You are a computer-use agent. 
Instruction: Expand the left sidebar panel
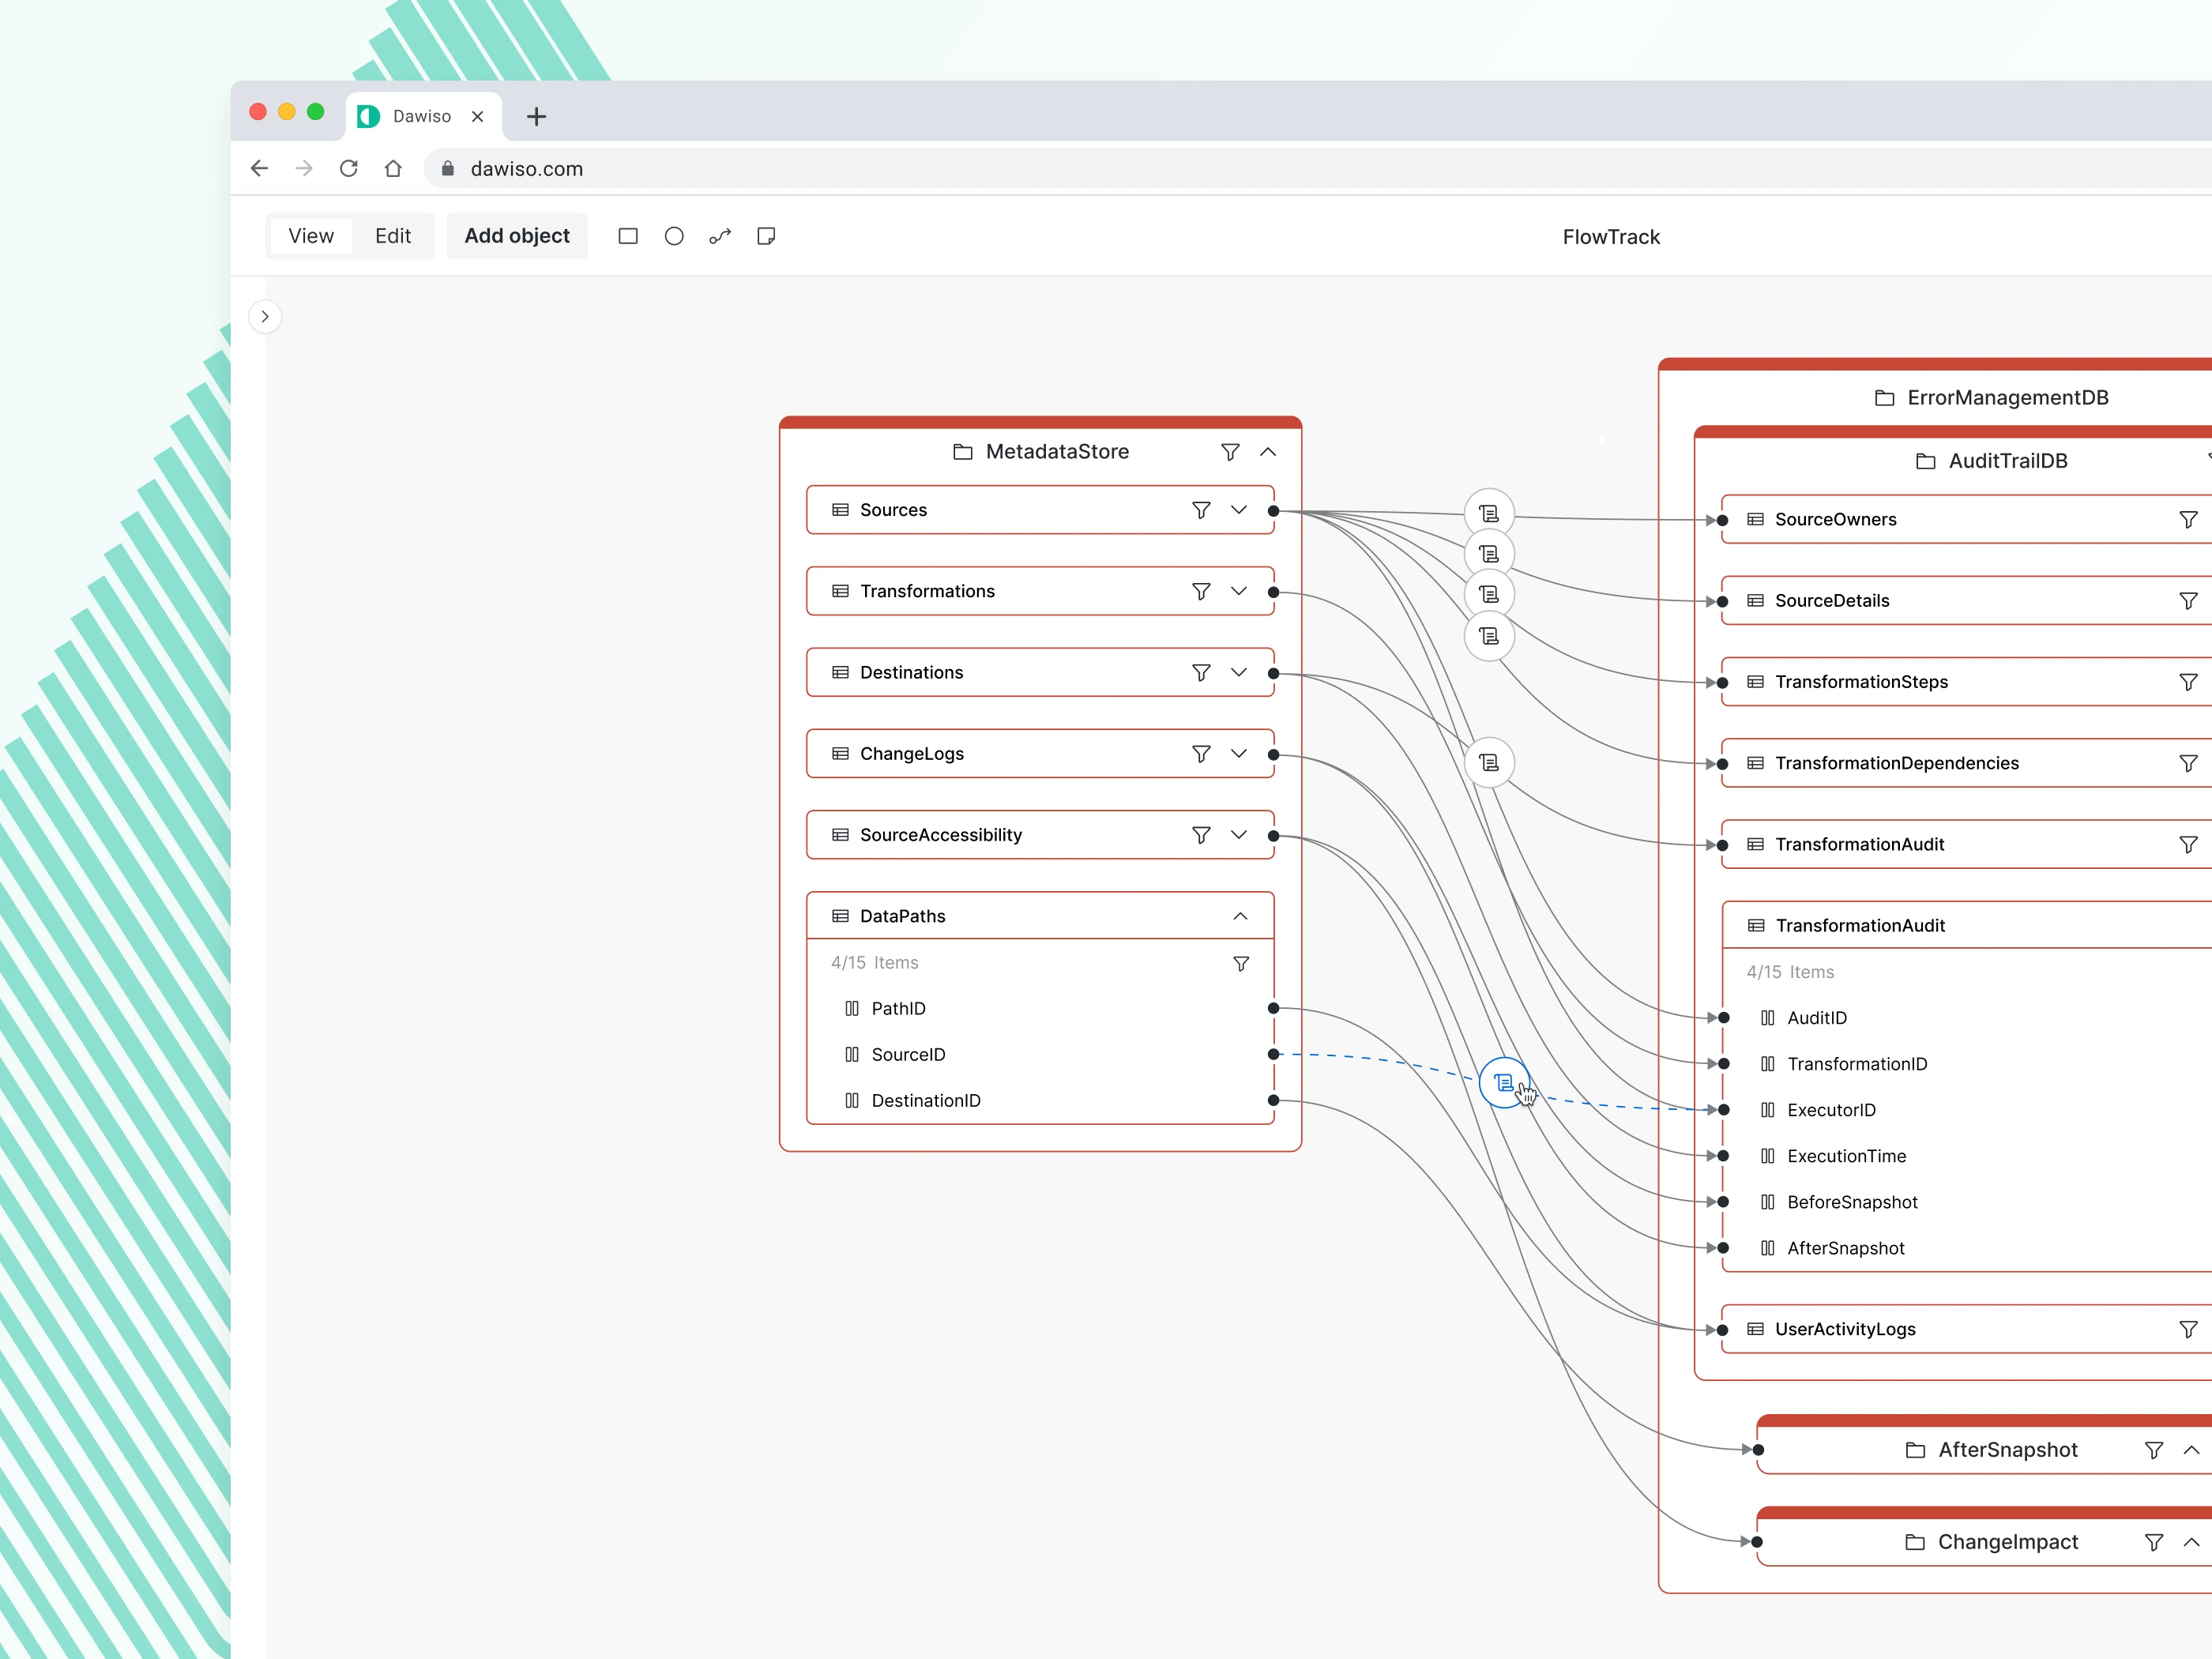265,317
